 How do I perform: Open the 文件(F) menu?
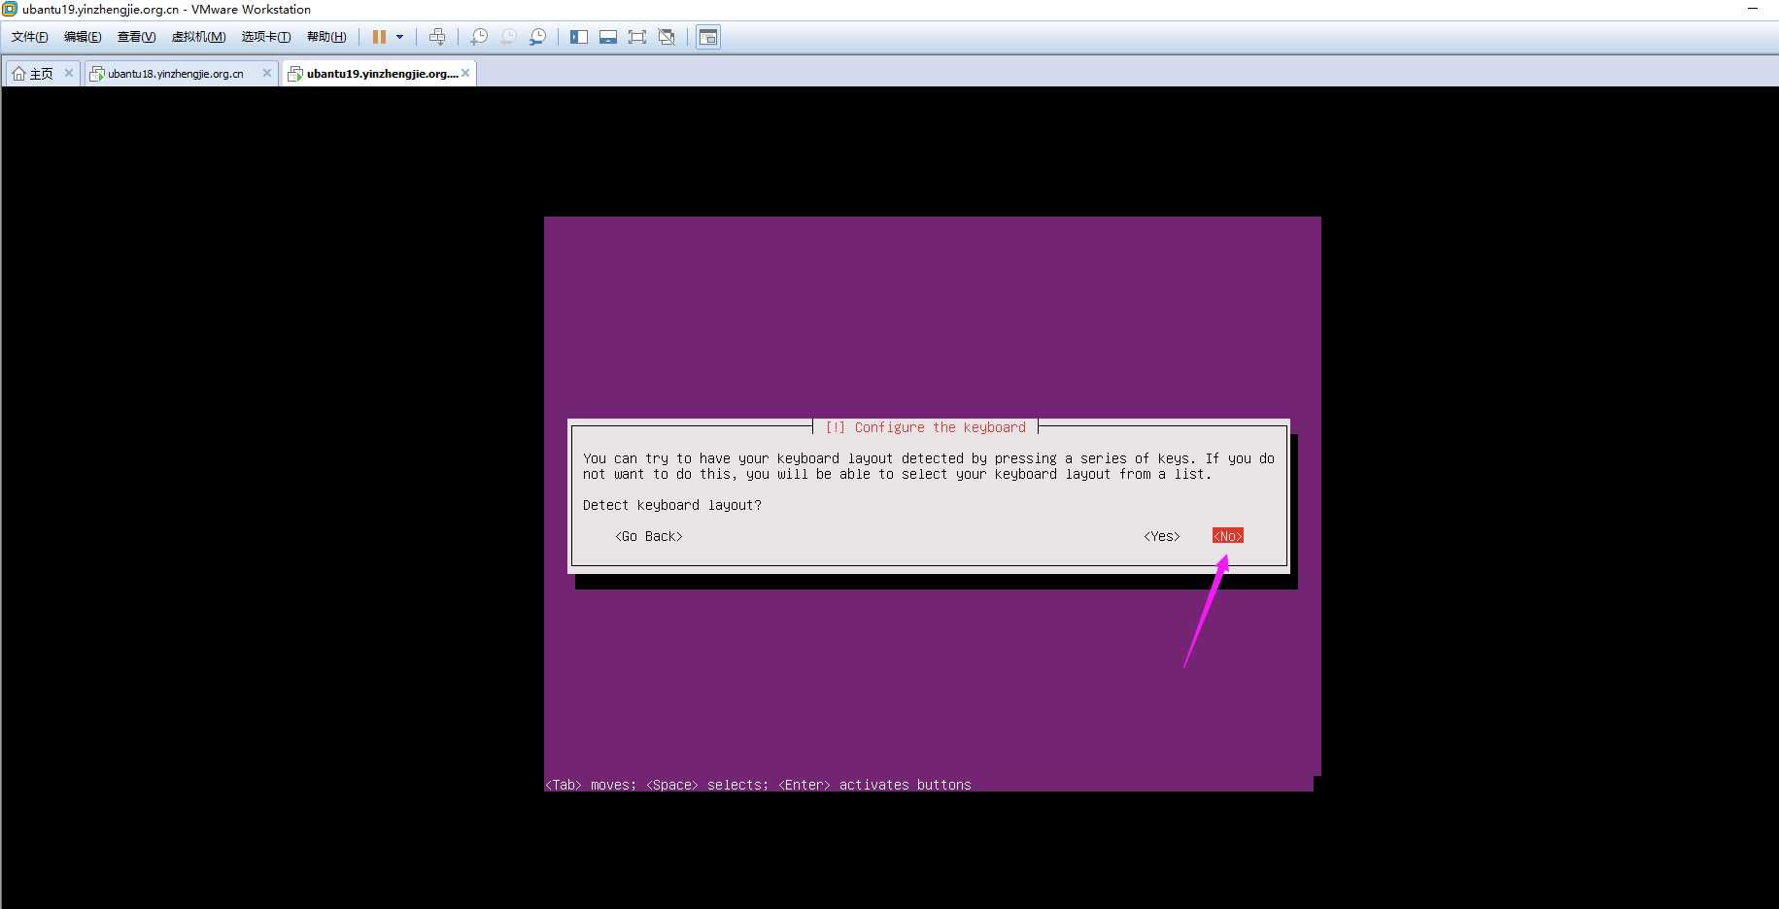tap(30, 37)
